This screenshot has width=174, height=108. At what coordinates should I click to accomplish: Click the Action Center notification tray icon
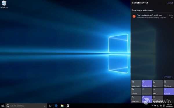(164, 106)
